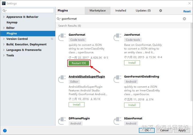The height and width of the screenshot is (135, 193).
Task: Open settings search history magnifier
Action: [x=5, y=11]
